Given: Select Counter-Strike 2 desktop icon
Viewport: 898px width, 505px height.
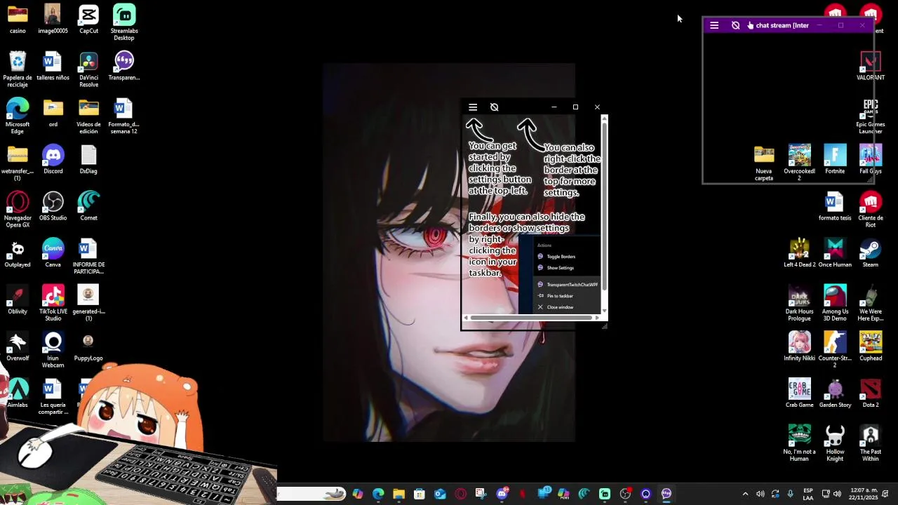Looking at the screenshot, I should [x=835, y=350].
